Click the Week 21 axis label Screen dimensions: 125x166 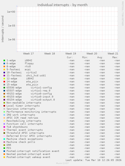click(113, 54)
